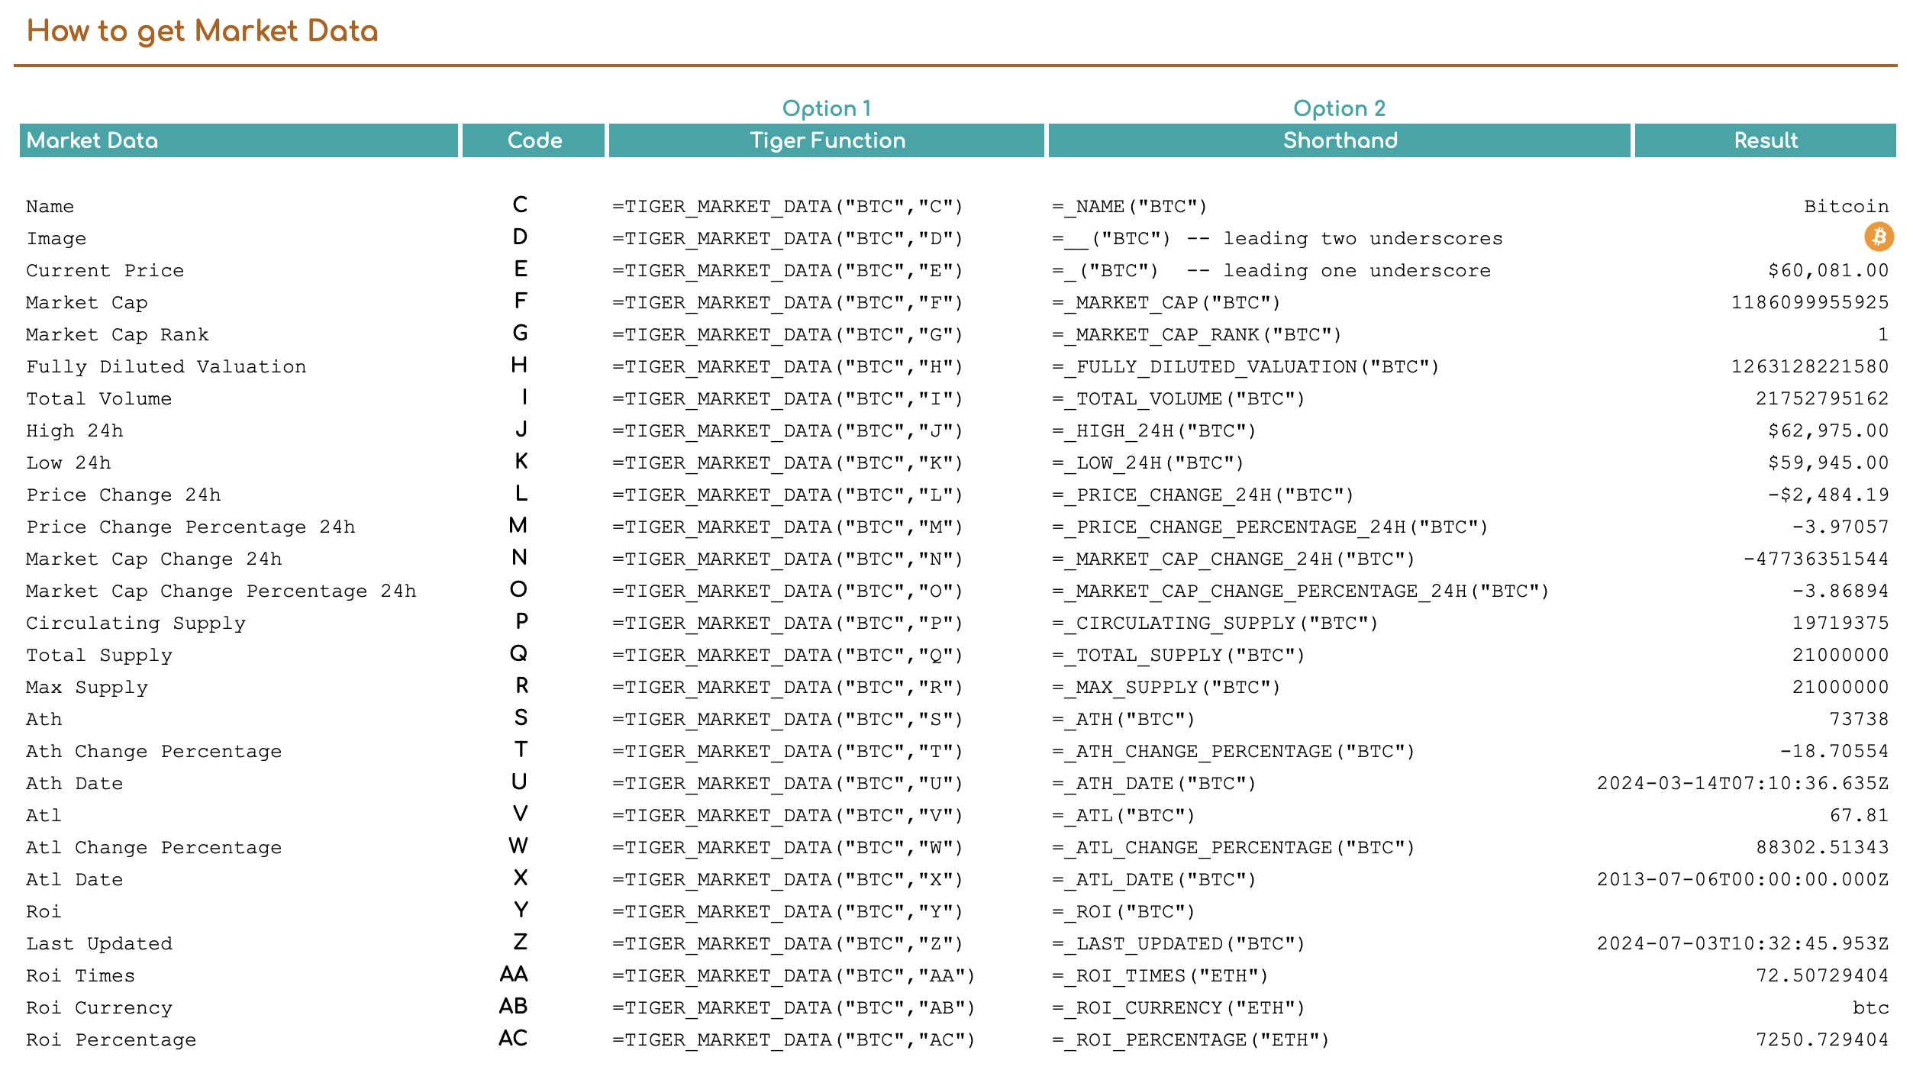Image resolution: width=1913 pixels, height=1070 pixels.
Task: Select the 88302.51343 Atl change value
Action: tap(1822, 847)
